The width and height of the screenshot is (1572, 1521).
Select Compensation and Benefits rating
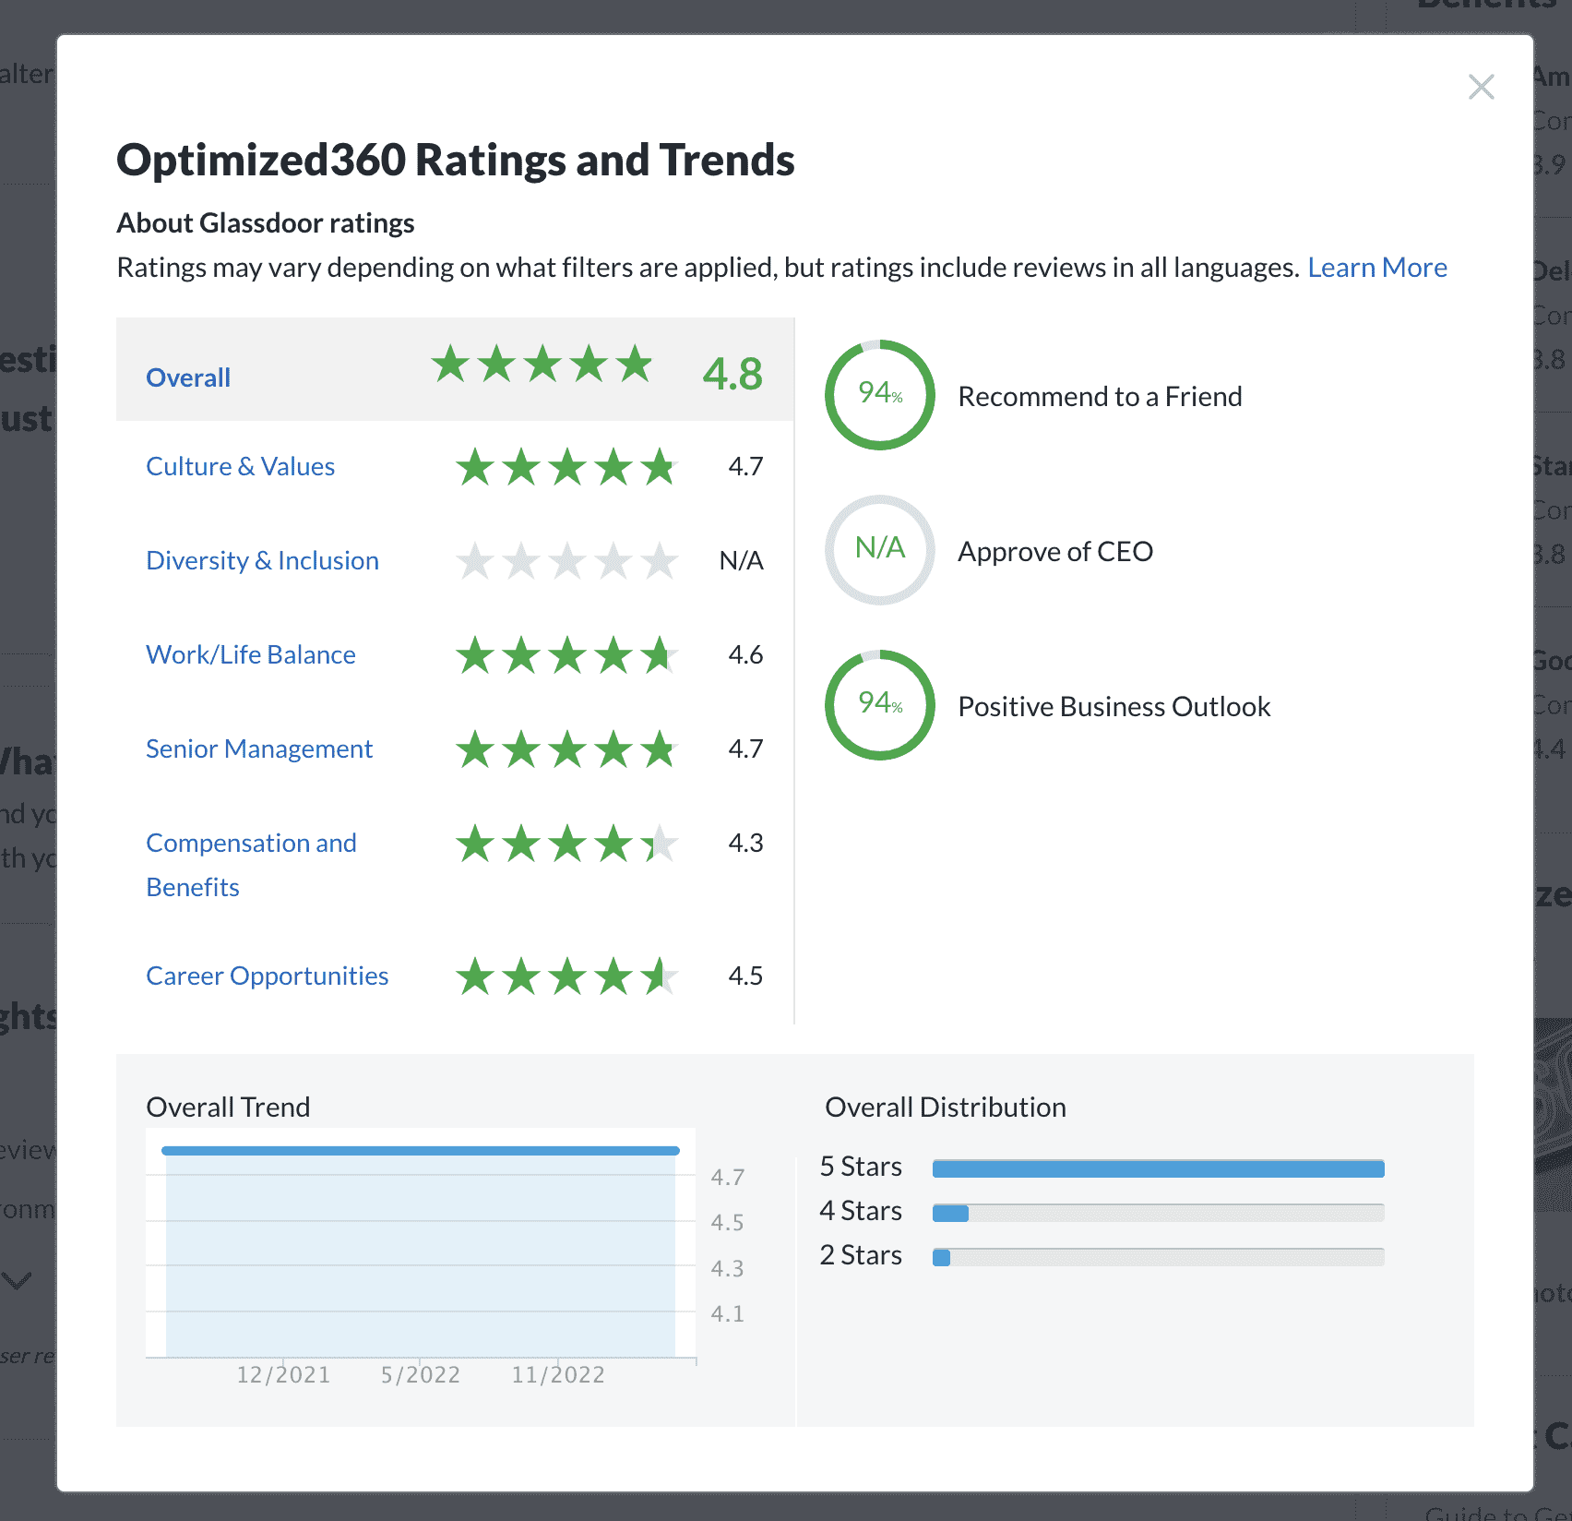click(x=251, y=865)
